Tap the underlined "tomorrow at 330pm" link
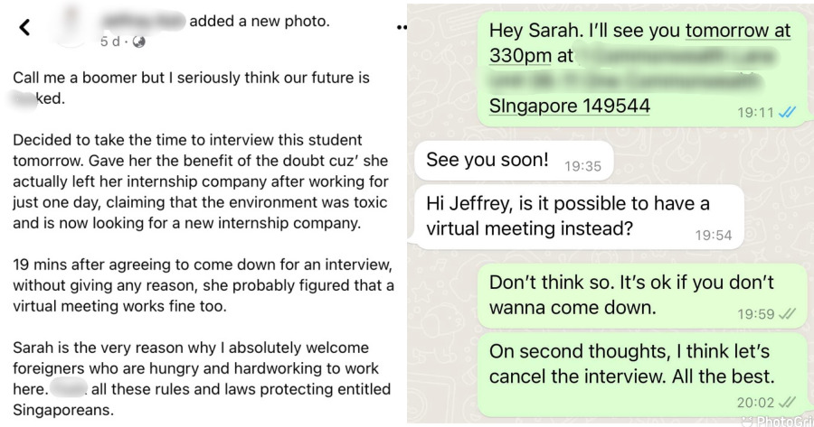 pyautogui.click(x=737, y=30)
